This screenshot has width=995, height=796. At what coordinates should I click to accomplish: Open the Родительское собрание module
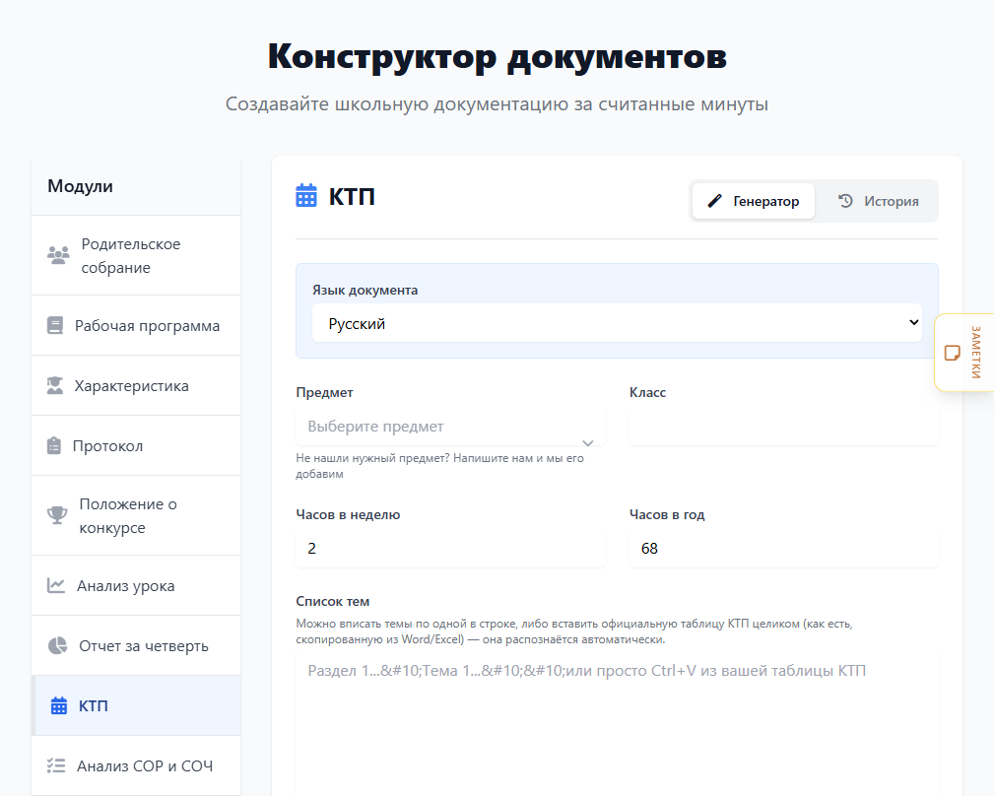pyautogui.click(x=136, y=255)
